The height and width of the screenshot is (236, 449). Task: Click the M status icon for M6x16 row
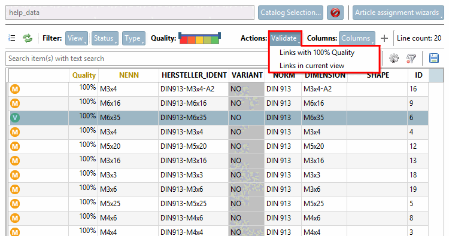click(x=15, y=103)
